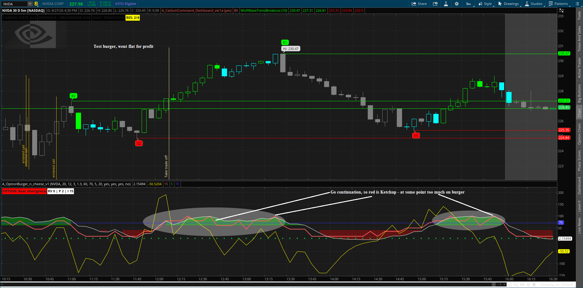583x288 pixels.
Task: Open chart settings gear icon
Action: [x=457, y=4]
